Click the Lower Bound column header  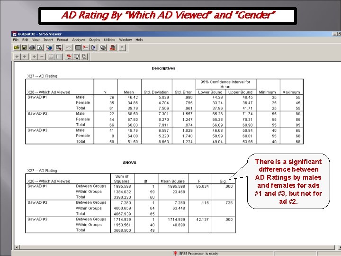(x=210, y=92)
